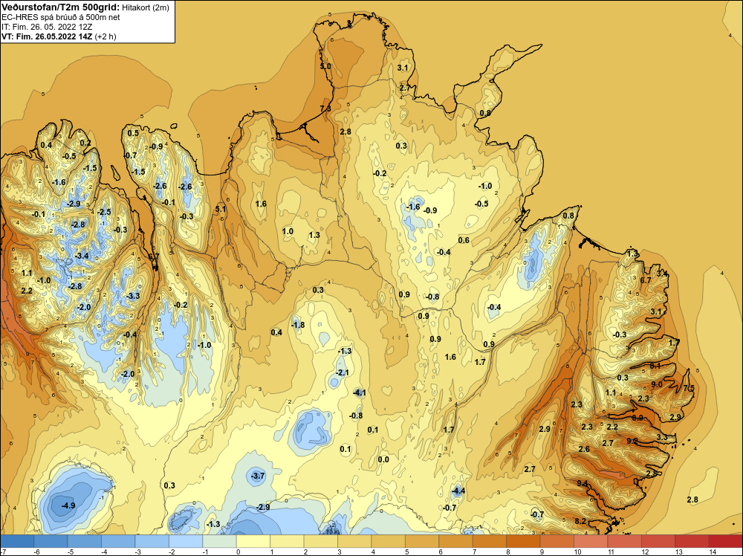
Task: Pick the legend swatch between -1 and 0
Action: pos(219,541)
